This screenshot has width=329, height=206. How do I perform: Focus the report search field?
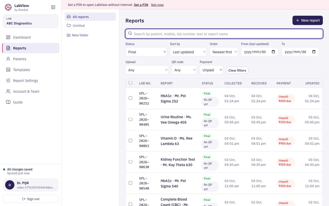224,34
